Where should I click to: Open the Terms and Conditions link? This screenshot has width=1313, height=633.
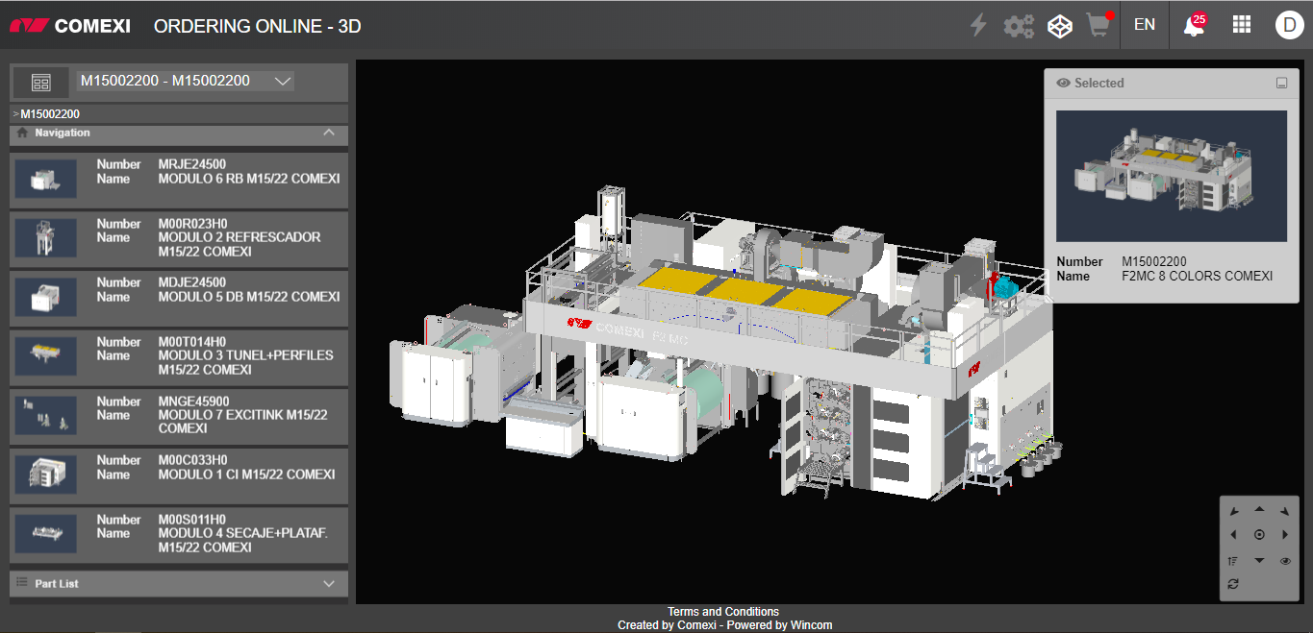(x=723, y=612)
